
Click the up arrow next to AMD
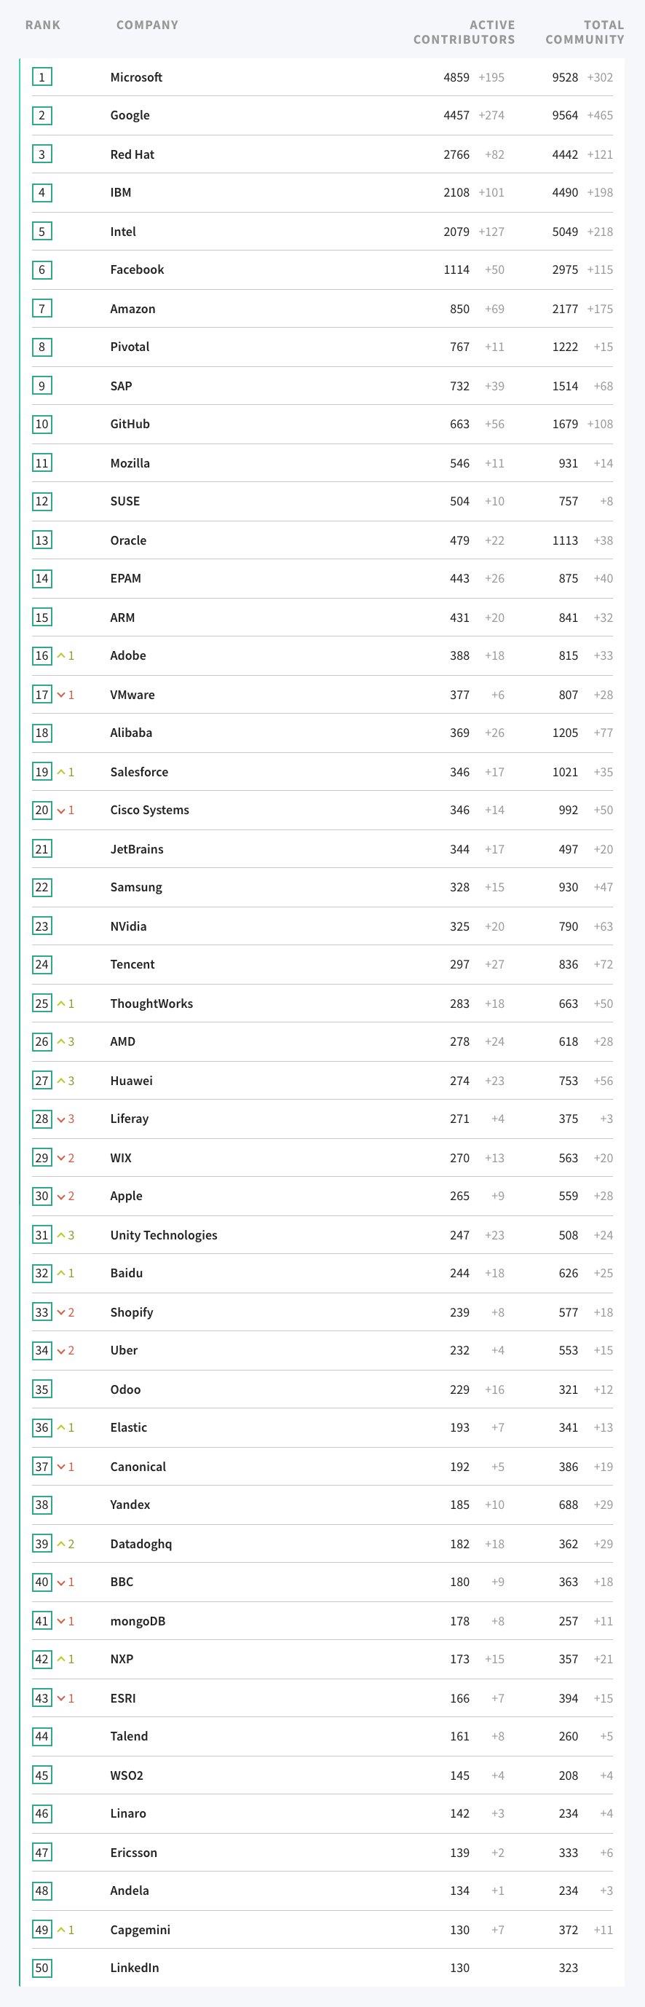[60, 1041]
